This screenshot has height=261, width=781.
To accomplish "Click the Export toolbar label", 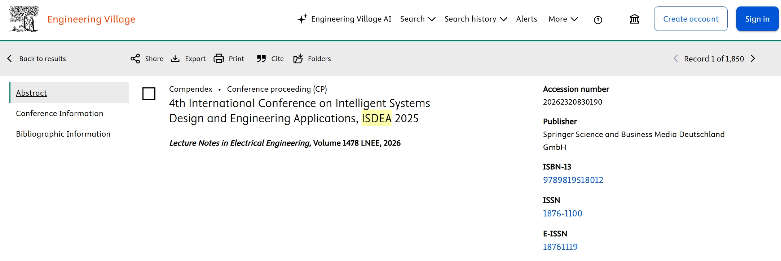I will 195,59.
